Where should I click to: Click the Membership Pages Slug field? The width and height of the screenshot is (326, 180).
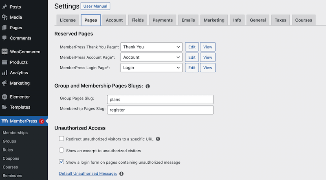tap(160, 110)
